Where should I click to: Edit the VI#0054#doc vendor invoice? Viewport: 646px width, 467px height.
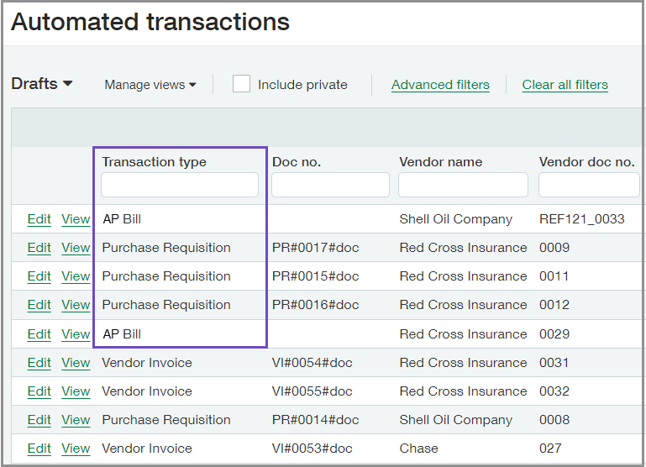[x=39, y=363]
